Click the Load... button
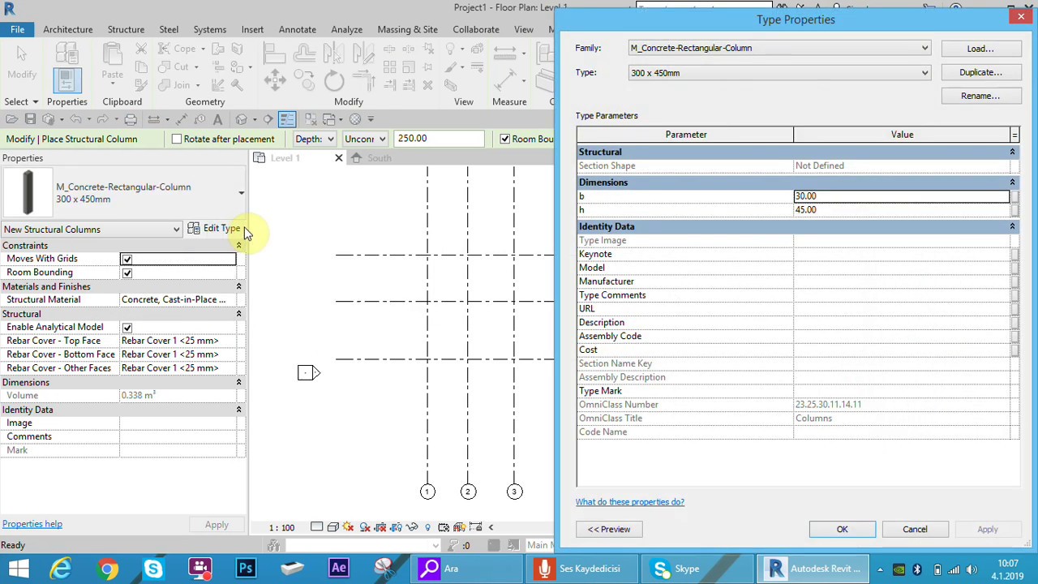 coord(980,49)
